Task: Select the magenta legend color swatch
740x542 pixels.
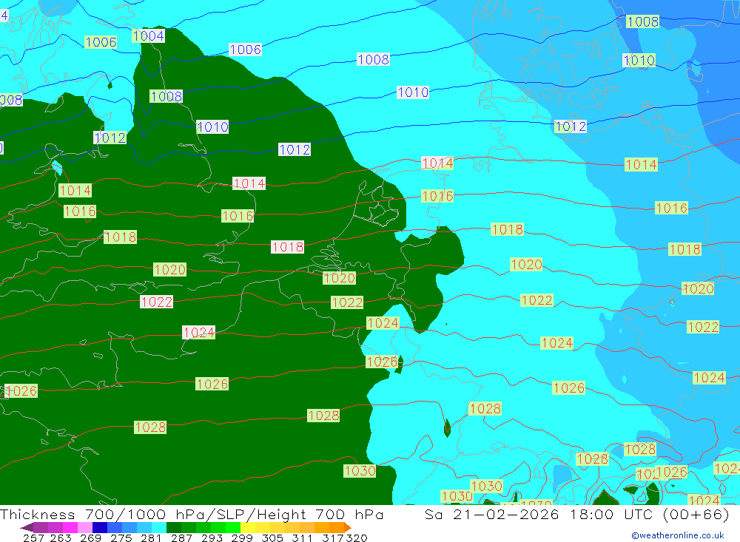Action: click(x=70, y=527)
